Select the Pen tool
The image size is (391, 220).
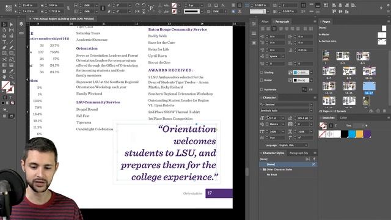[x=4, y=48]
